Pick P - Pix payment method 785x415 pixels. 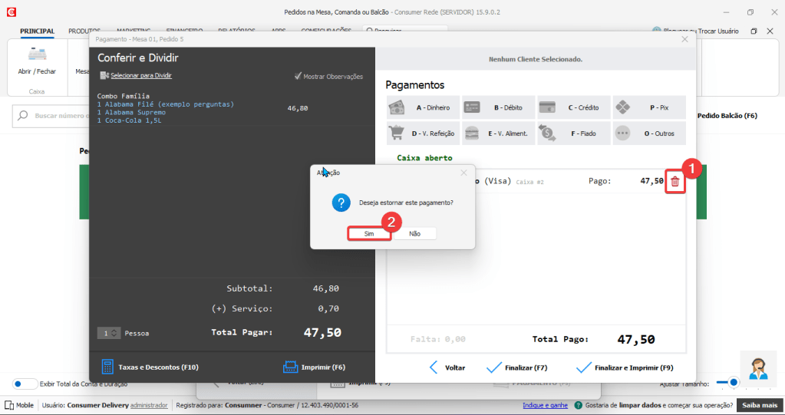[x=648, y=107]
